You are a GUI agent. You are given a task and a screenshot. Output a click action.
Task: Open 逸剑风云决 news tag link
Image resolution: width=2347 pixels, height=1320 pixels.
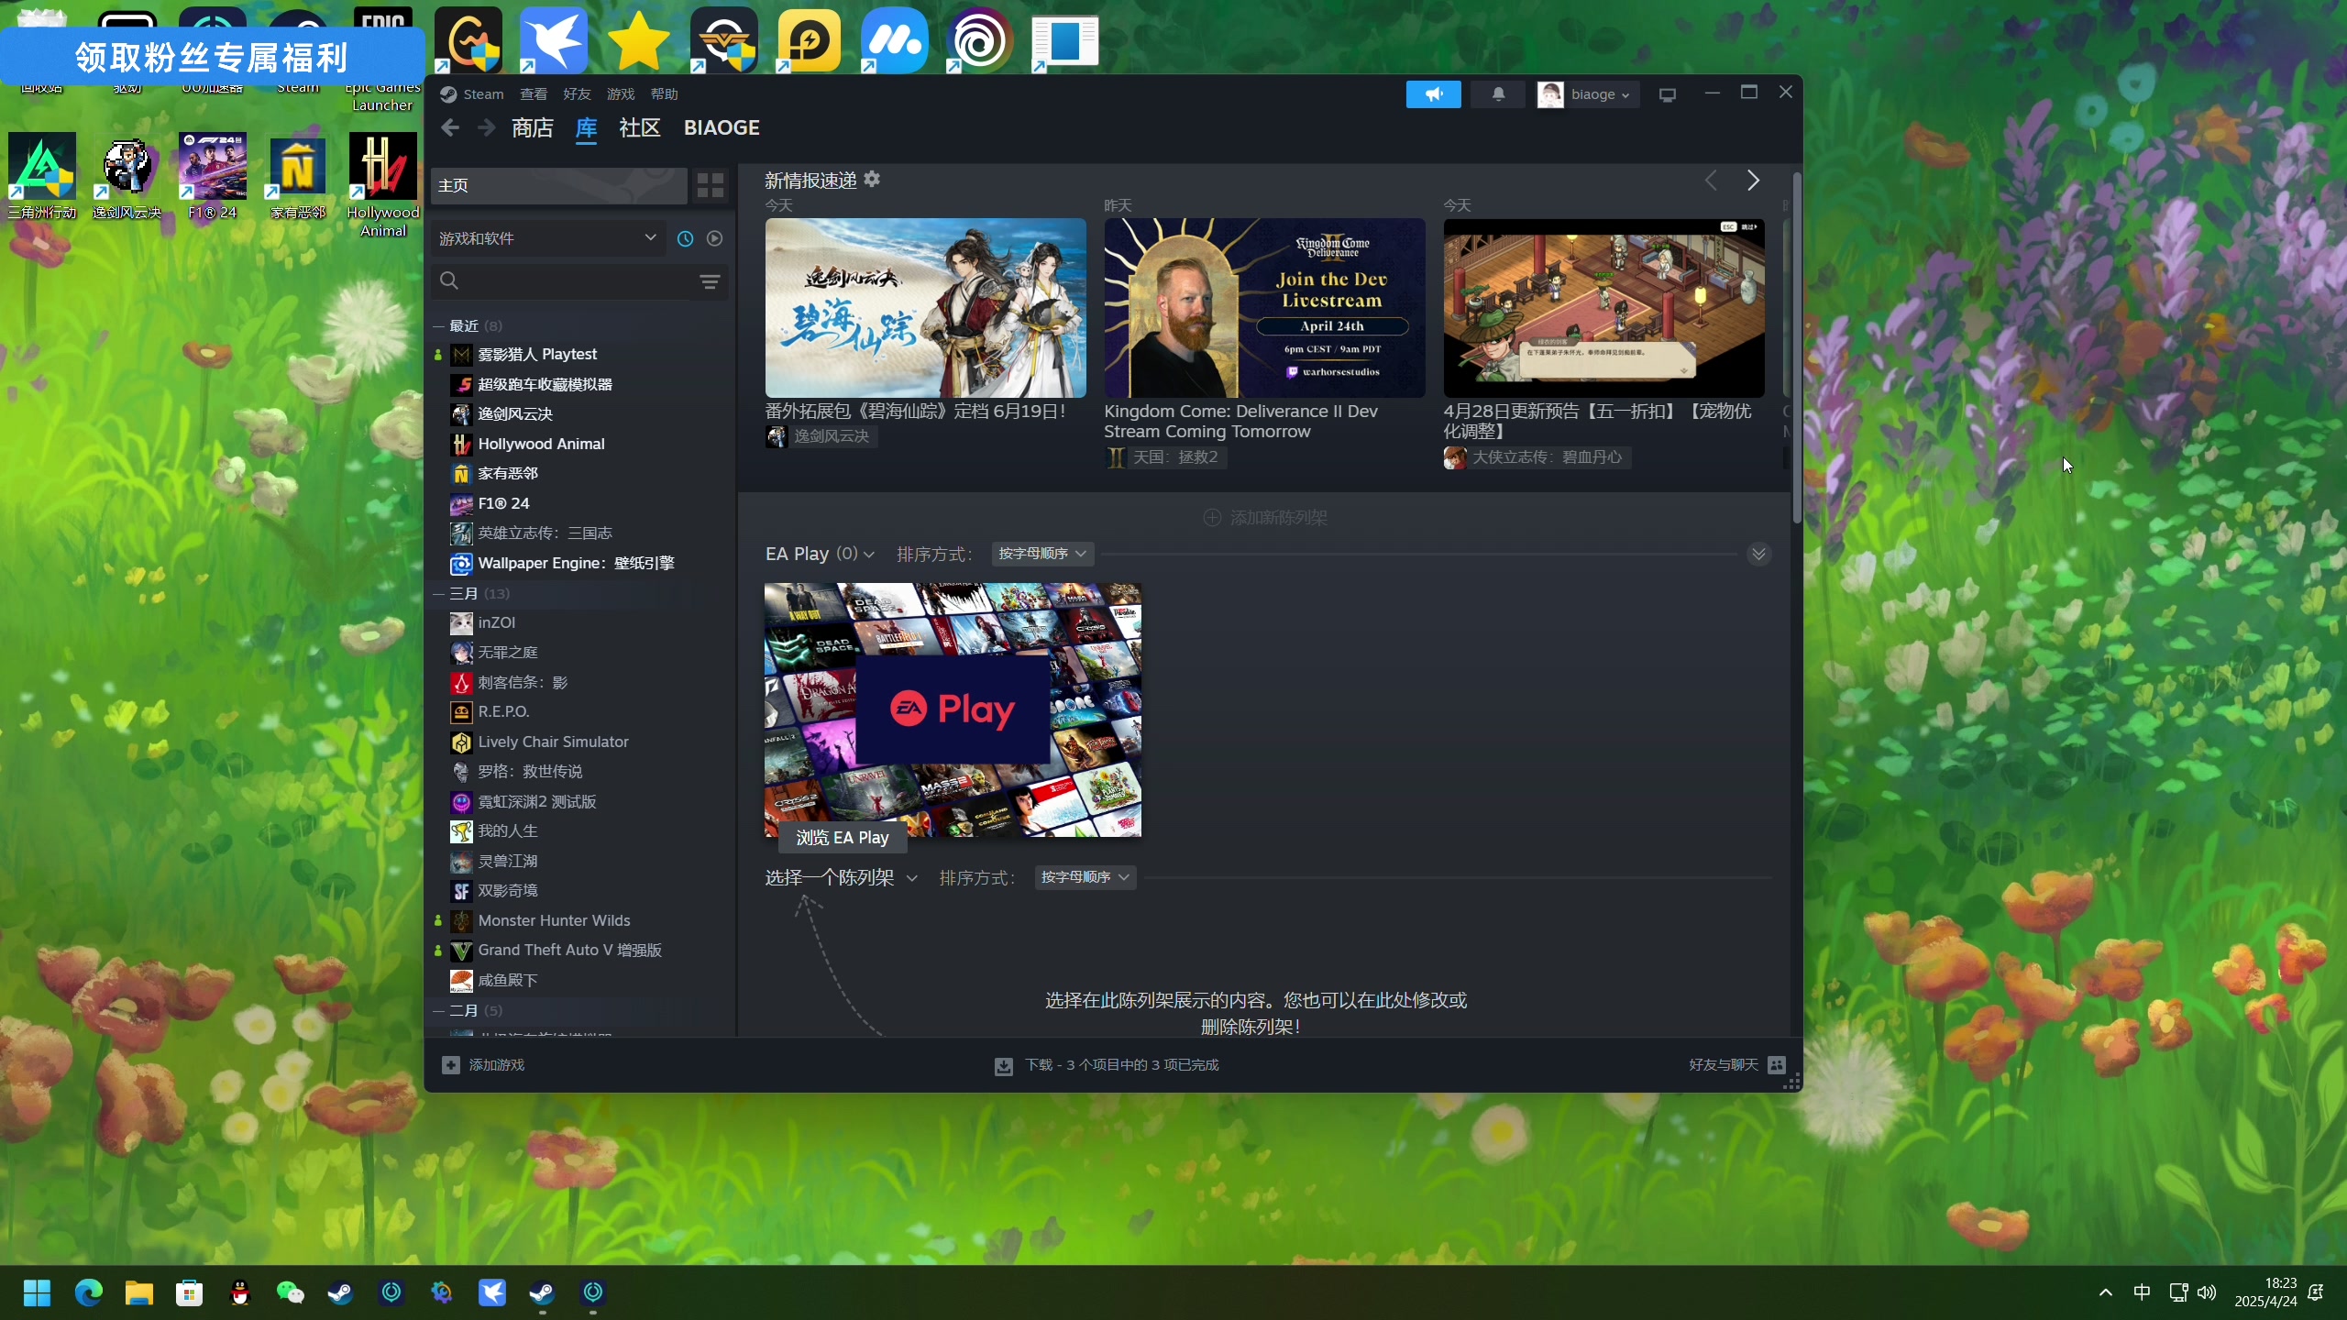coord(821,436)
